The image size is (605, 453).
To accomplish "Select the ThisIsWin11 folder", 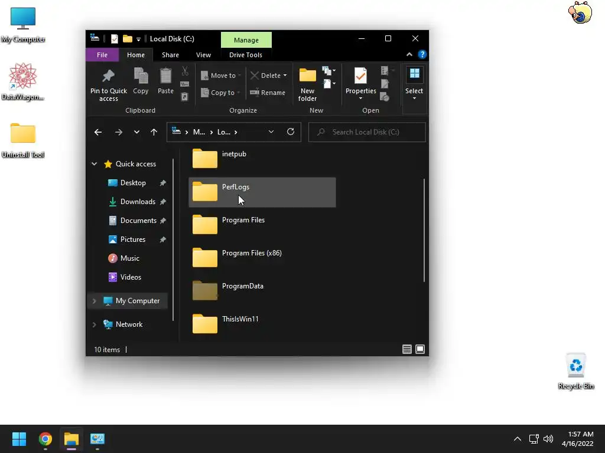I will click(x=262, y=324).
